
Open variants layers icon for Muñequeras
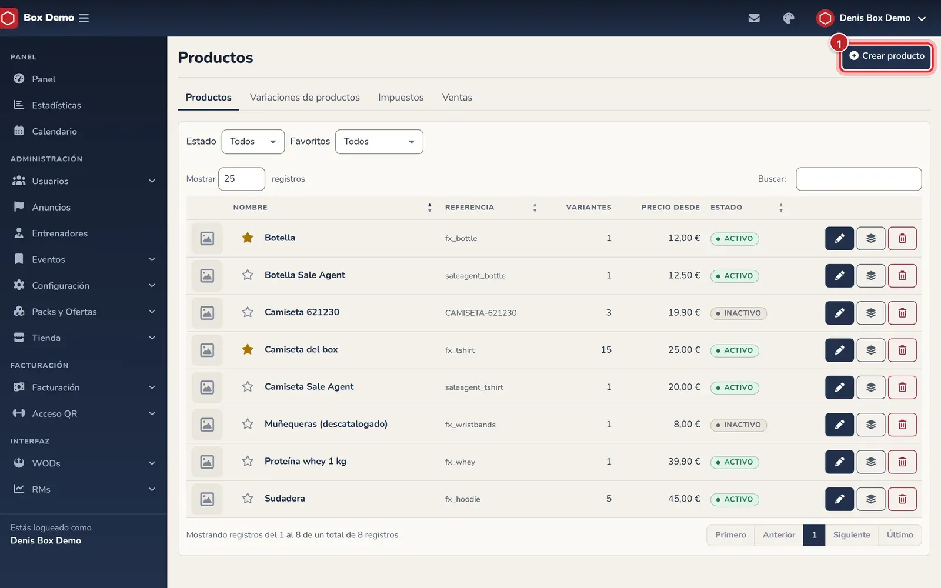pos(871,425)
